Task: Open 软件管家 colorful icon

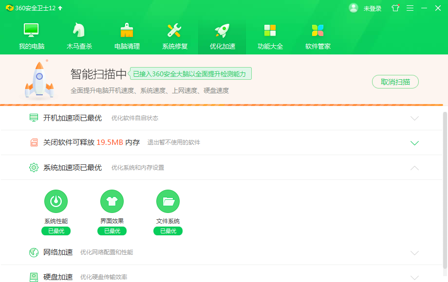Action: point(317,30)
